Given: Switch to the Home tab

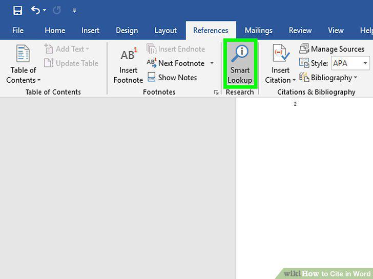Looking at the screenshot, I should [55, 30].
